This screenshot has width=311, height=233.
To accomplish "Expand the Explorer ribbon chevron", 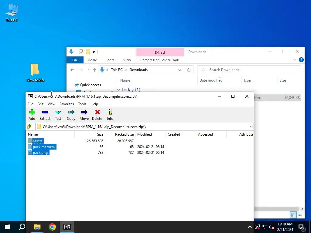I will tap(295, 60).
